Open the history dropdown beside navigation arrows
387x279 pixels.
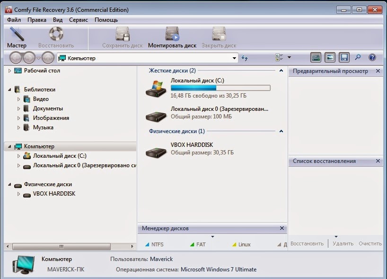coord(38,58)
